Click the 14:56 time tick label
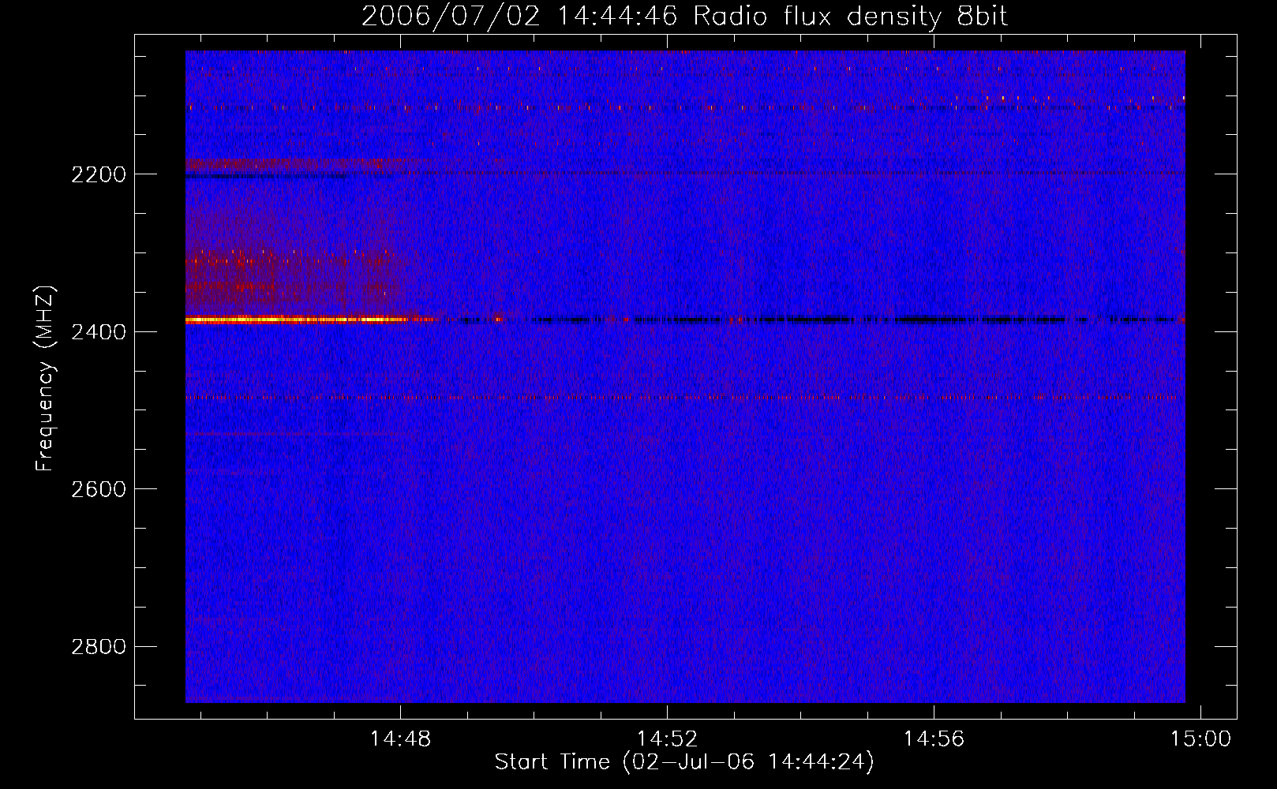 pyautogui.click(x=934, y=739)
